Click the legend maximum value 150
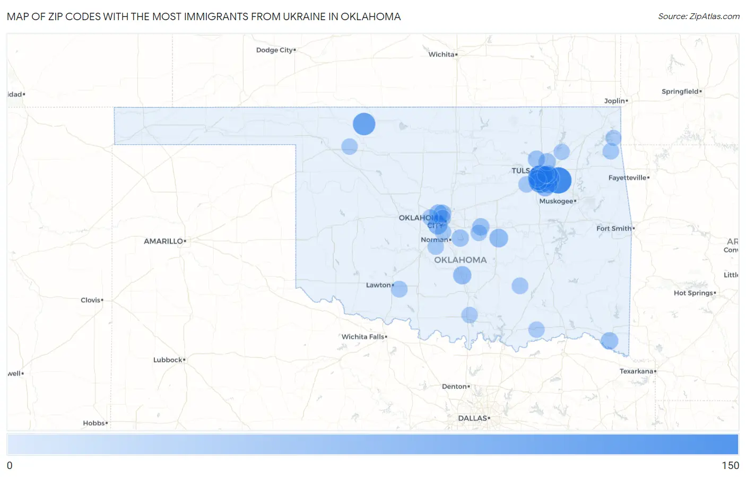The width and height of the screenshot is (746, 477). click(x=730, y=465)
